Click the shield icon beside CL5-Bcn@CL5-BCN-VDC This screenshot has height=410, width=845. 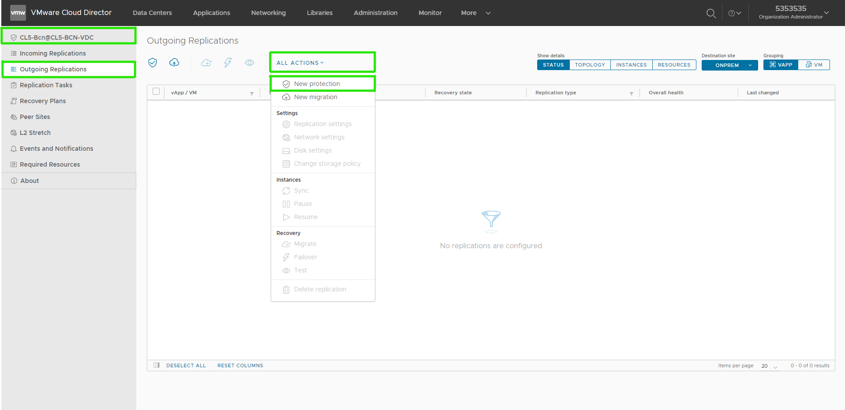(14, 37)
